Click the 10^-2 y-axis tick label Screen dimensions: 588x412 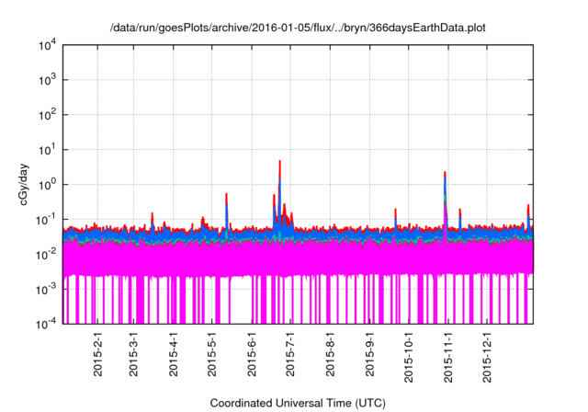tap(47, 255)
